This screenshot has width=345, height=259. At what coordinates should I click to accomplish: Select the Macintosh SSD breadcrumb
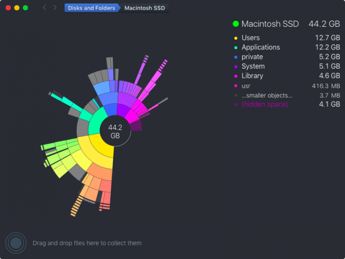coord(145,8)
